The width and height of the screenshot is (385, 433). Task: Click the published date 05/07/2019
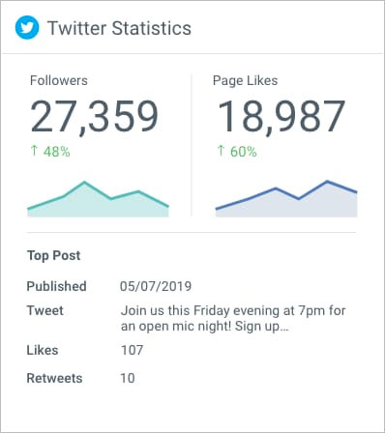point(156,286)
